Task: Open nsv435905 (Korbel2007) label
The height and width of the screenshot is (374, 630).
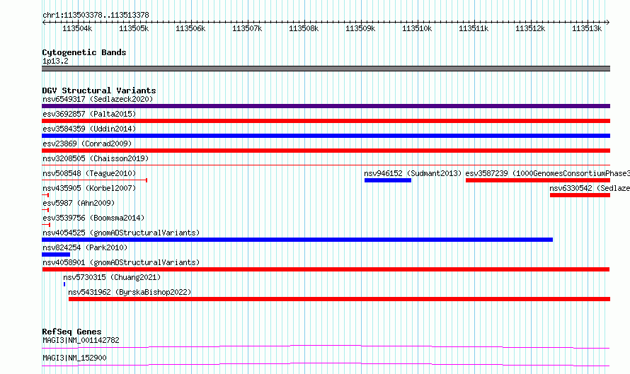Action: [x=89, y=188]
